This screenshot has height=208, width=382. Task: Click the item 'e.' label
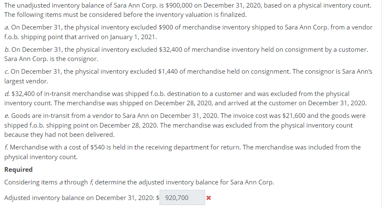coord(7,116)
